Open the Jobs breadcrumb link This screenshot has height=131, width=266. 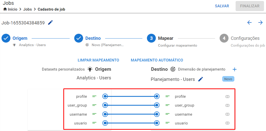[27, 9]
